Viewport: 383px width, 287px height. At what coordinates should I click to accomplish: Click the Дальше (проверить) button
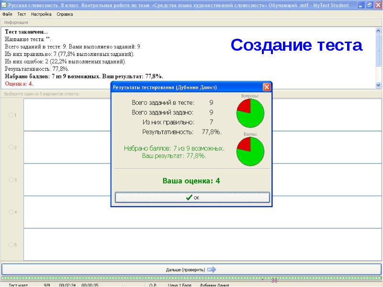[x=191, y=269]
